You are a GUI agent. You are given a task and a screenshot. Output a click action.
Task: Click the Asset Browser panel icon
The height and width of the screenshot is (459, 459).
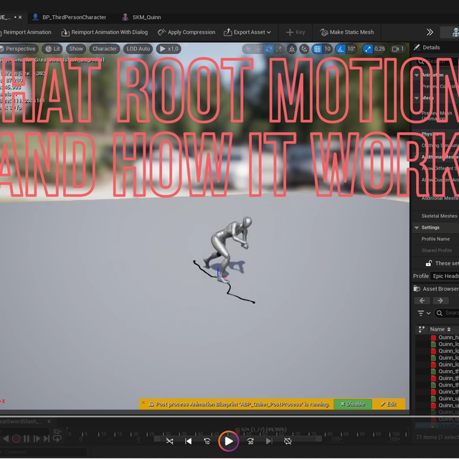click(x=417, y=289)
